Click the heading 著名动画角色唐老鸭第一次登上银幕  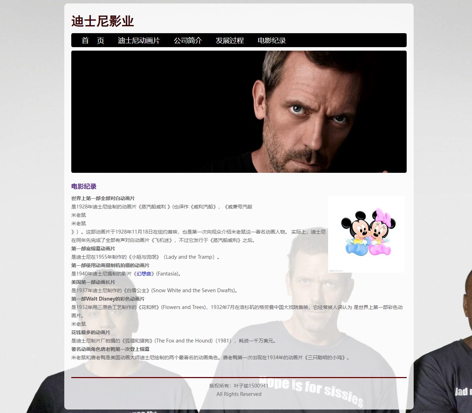110,349
